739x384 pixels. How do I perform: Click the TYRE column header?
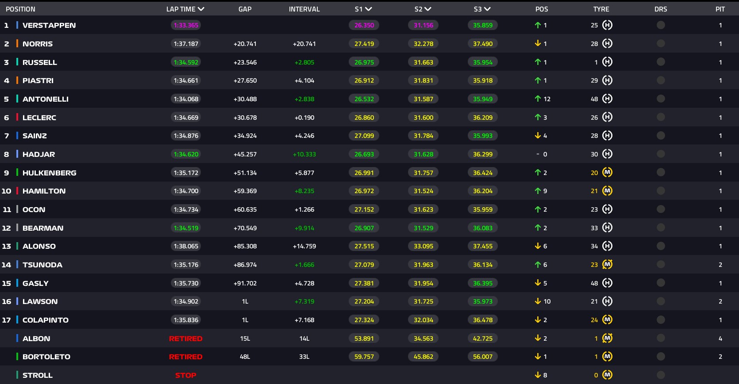coord(601,9)
